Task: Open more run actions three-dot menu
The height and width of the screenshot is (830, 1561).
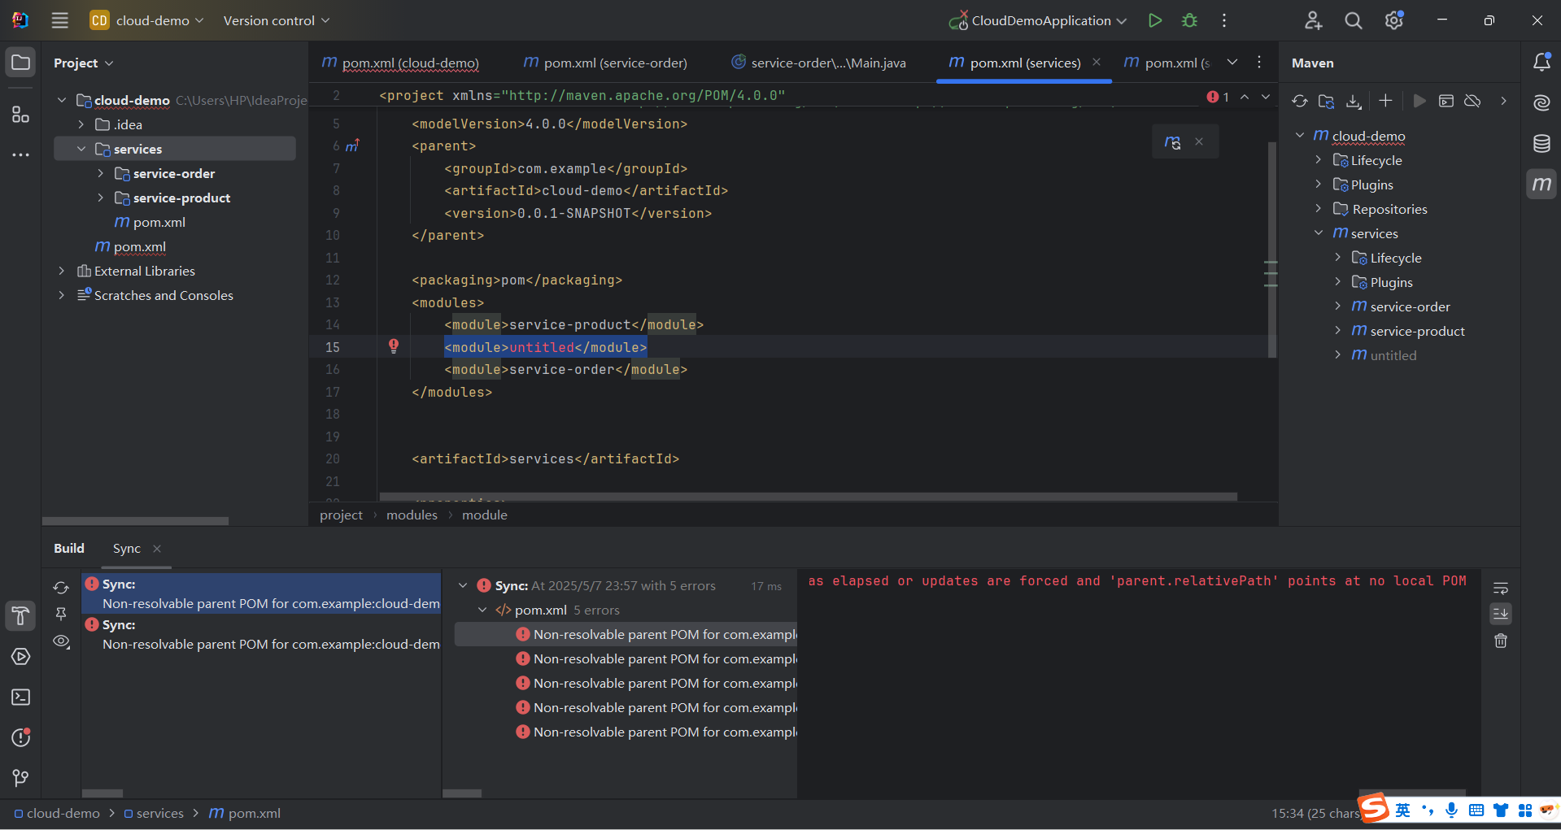Action: pyautogui.click(x=1223, y=20)
